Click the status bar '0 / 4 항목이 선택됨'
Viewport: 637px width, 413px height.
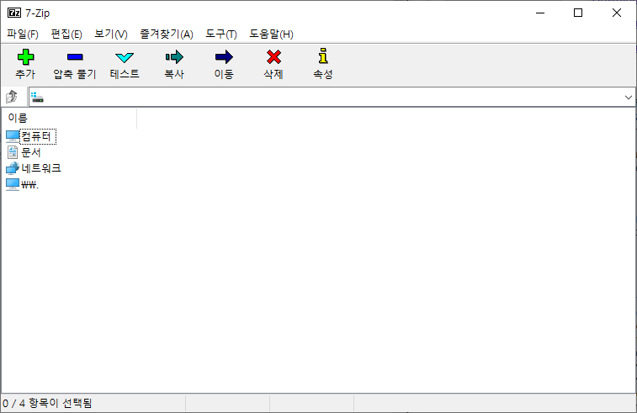(x=47, y=403)
